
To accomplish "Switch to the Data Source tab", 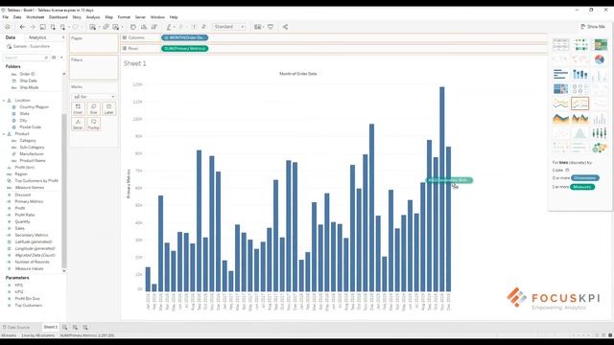I will (15, 327).
